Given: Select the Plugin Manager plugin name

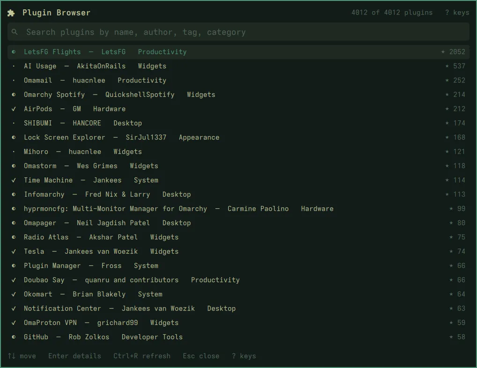Looking at the screenshot, I should coord(52,266).
